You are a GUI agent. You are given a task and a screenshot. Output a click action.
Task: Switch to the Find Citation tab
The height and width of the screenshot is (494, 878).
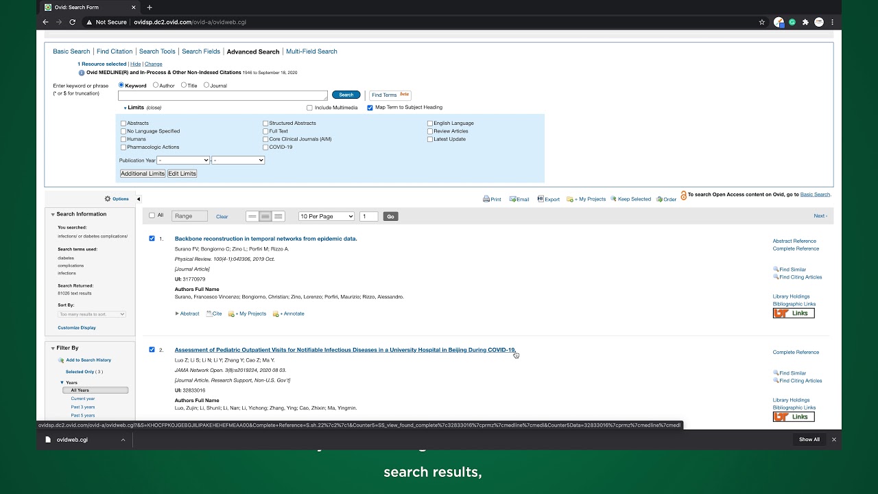[x=115, y=51]
